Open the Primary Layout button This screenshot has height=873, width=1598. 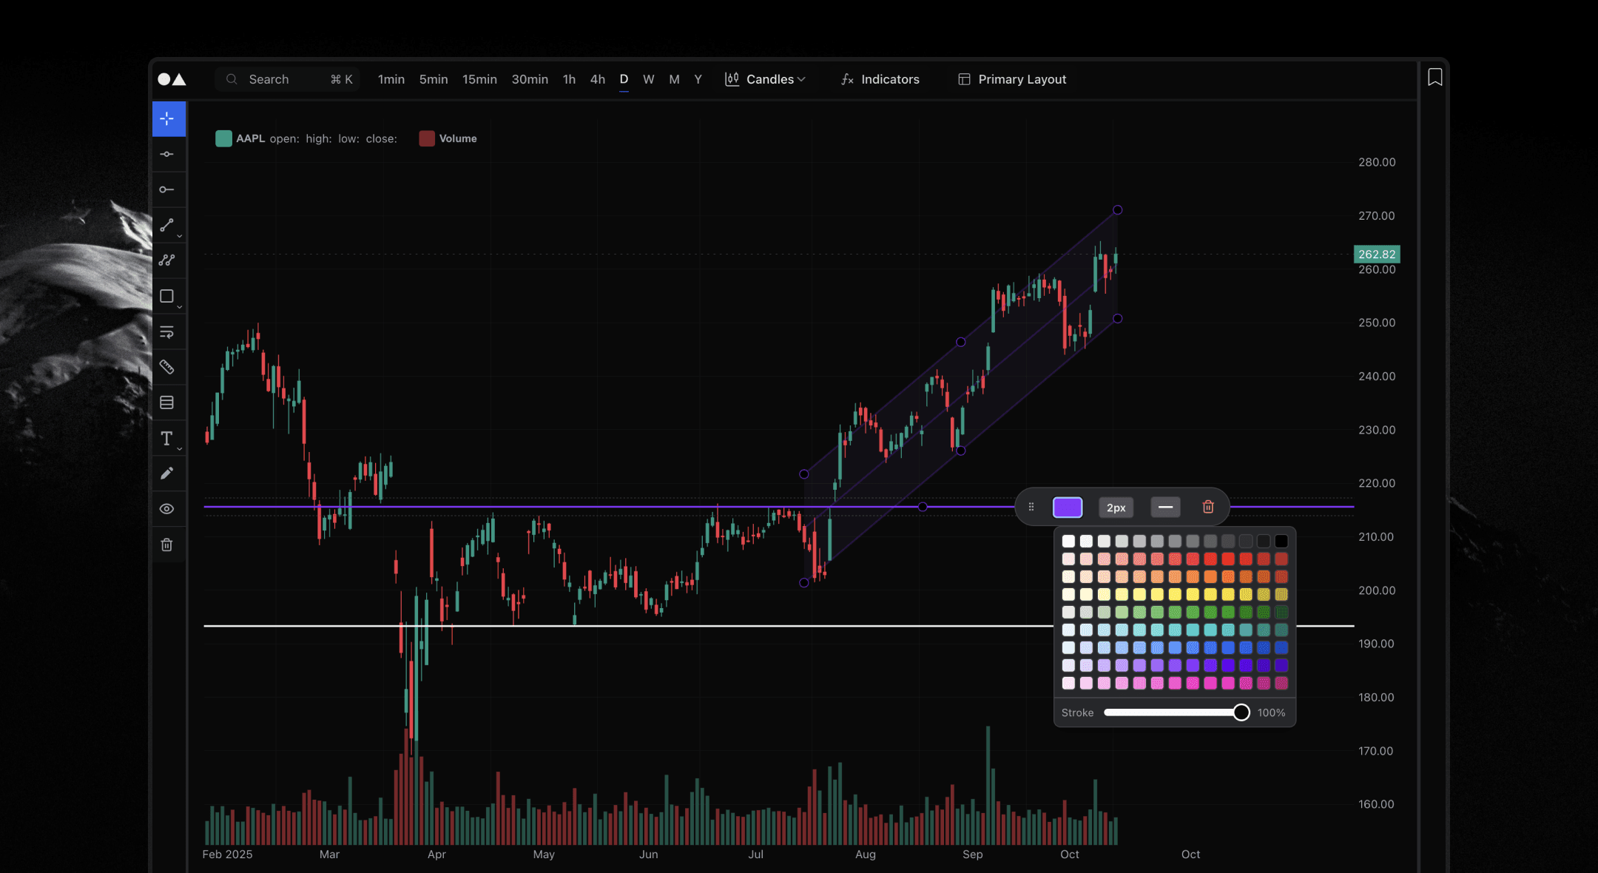[x=1012, y=79]
